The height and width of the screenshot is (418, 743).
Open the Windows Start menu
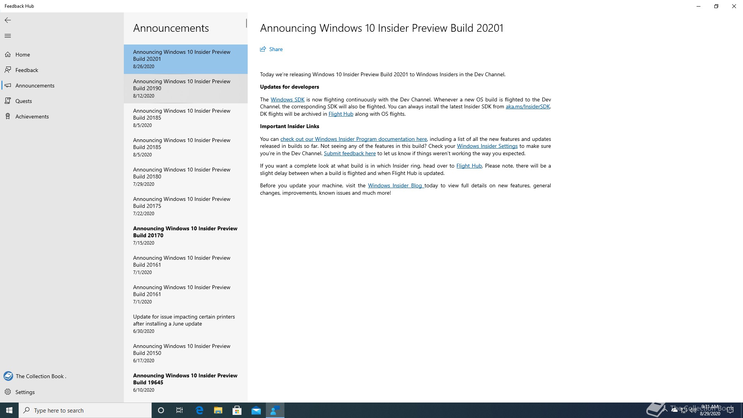9,410
